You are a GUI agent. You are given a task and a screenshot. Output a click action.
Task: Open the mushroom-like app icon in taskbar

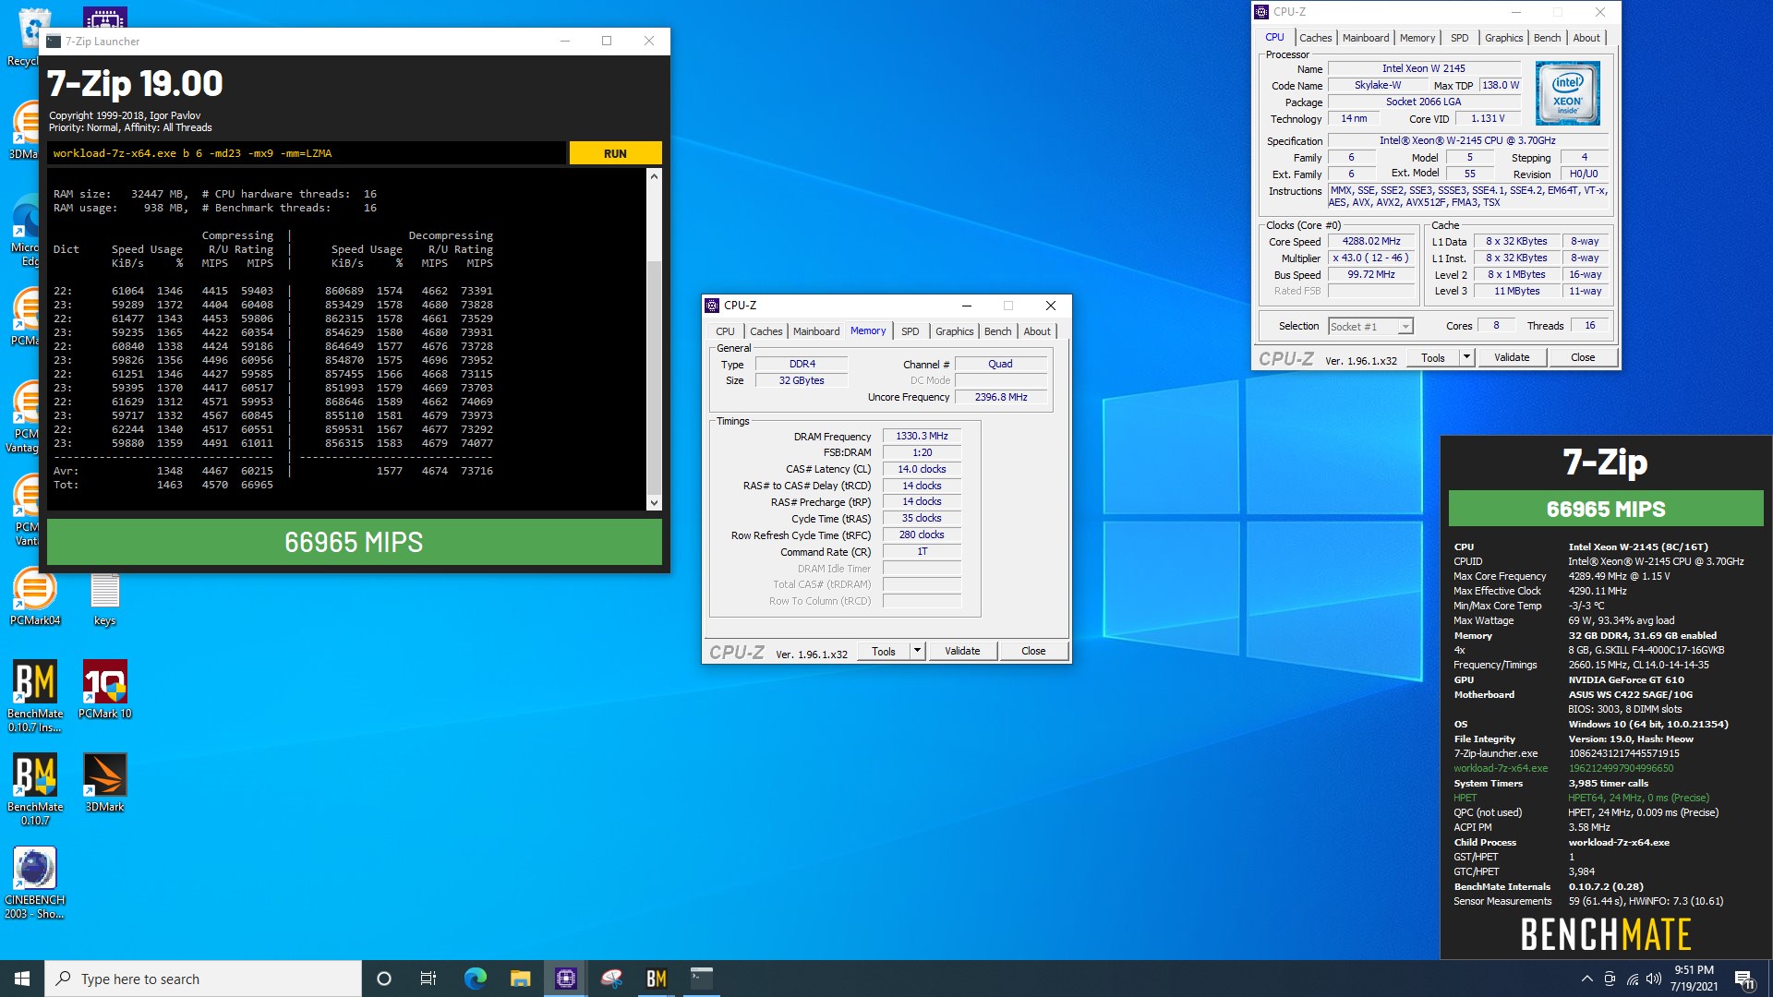tap(611, 979)
